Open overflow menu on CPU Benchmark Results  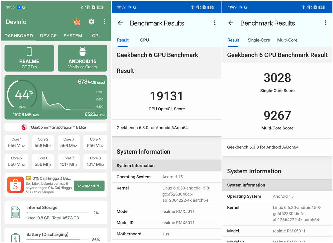(x=326, y=23)
